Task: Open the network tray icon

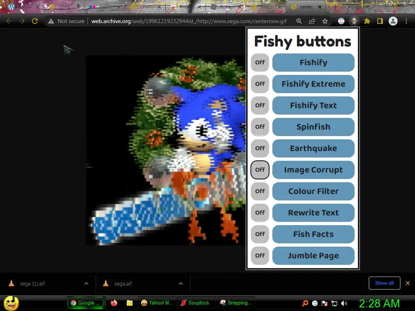Action: pos(334,303)
